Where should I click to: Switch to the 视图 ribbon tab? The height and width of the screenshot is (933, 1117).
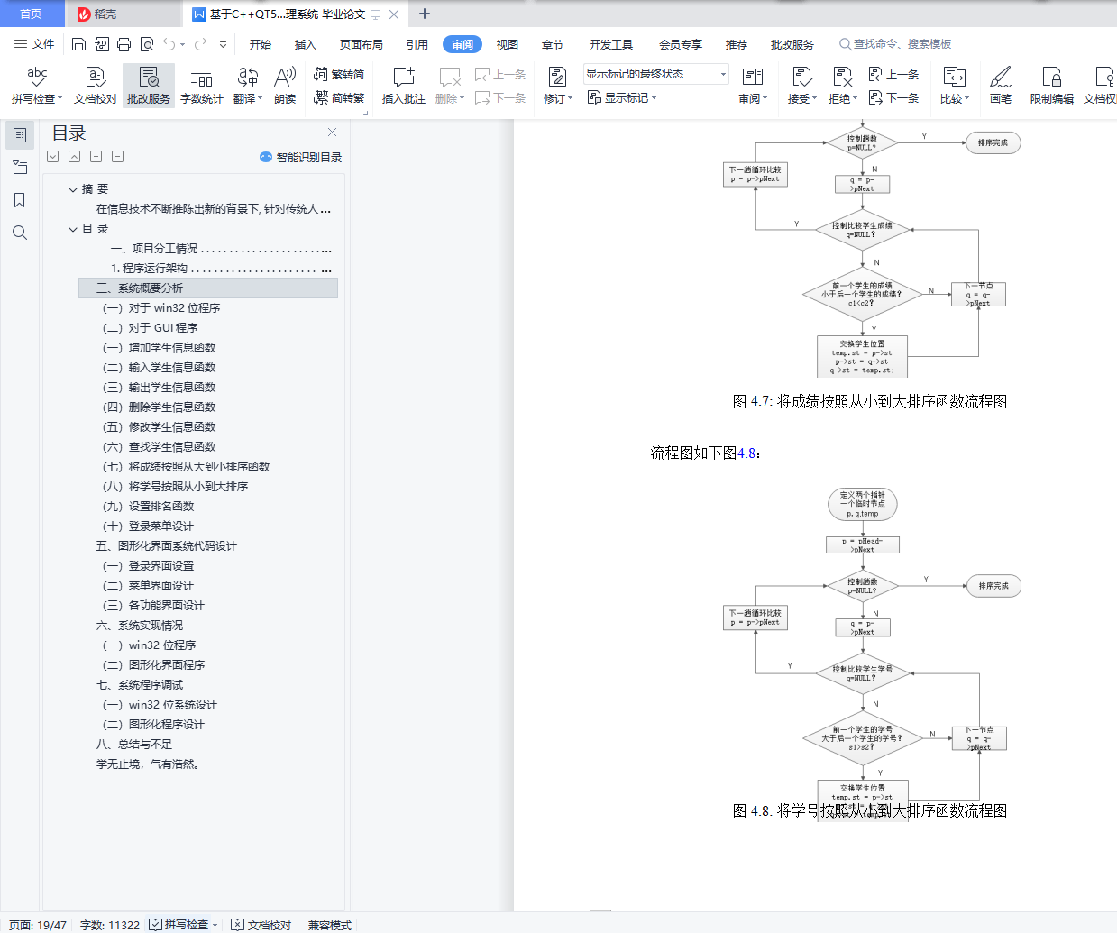pyautogui.click(x=508, y=44)
